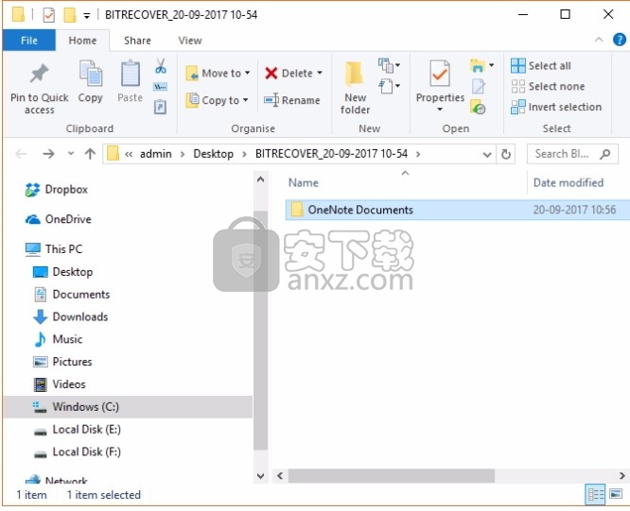The width and height of the screenshot is (630, 511).
Task: Select This PC in the sidebar
Action: tap(53, 249)
